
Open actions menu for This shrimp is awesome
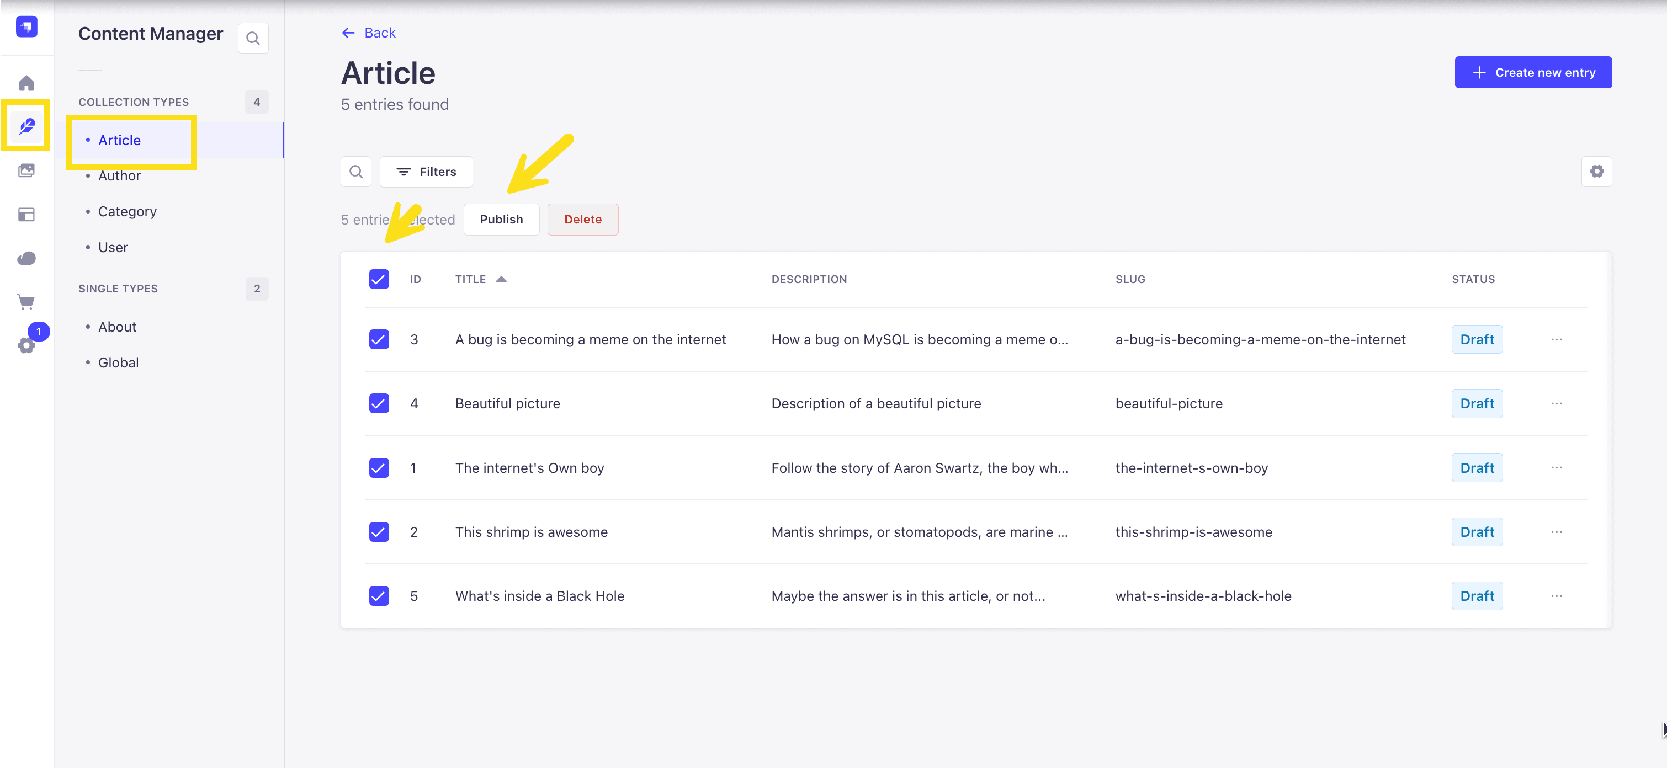1557,532
